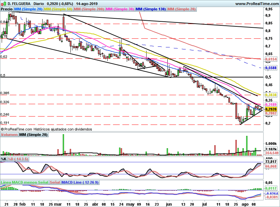This screenshot has width=280, height=207.
Task: Click the magenta MM (Simple 30) label
Action: [x=119, y=9]
